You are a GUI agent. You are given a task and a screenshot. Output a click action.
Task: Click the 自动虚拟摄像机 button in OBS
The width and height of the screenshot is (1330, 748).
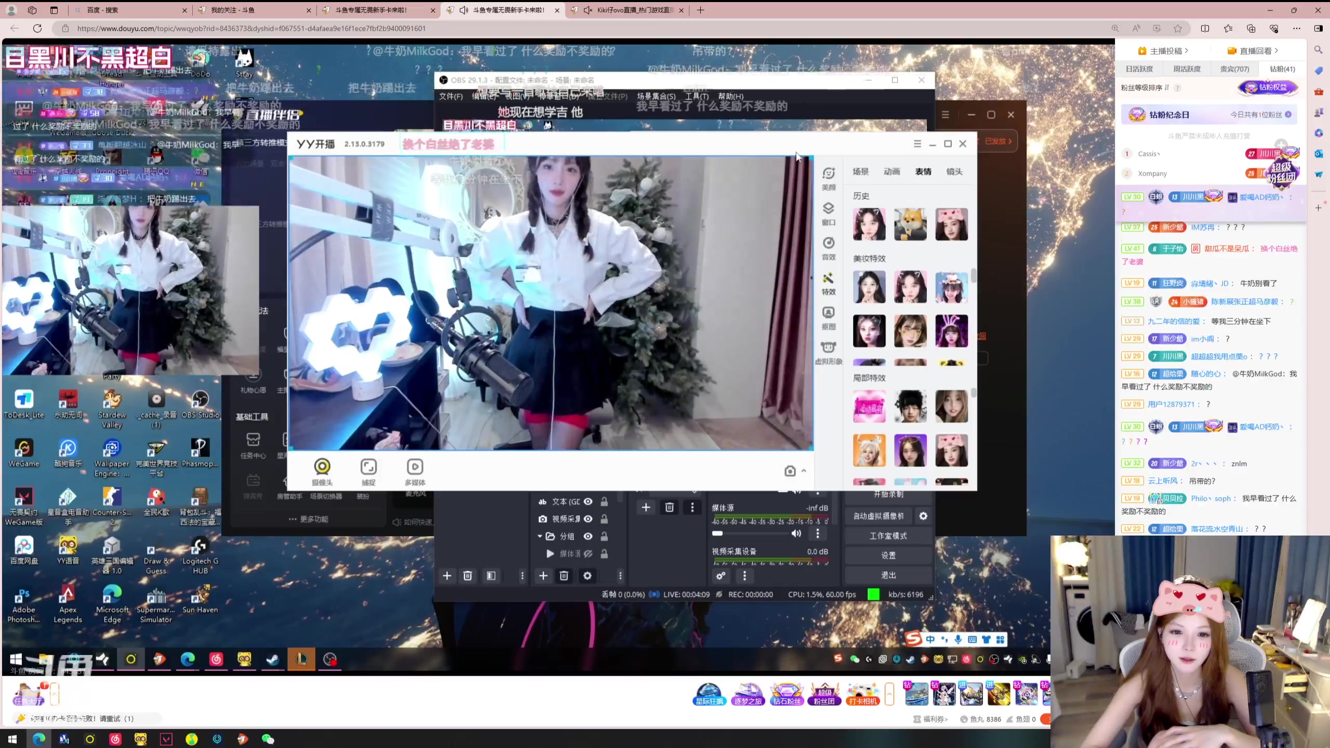click(x=879, y=516)
